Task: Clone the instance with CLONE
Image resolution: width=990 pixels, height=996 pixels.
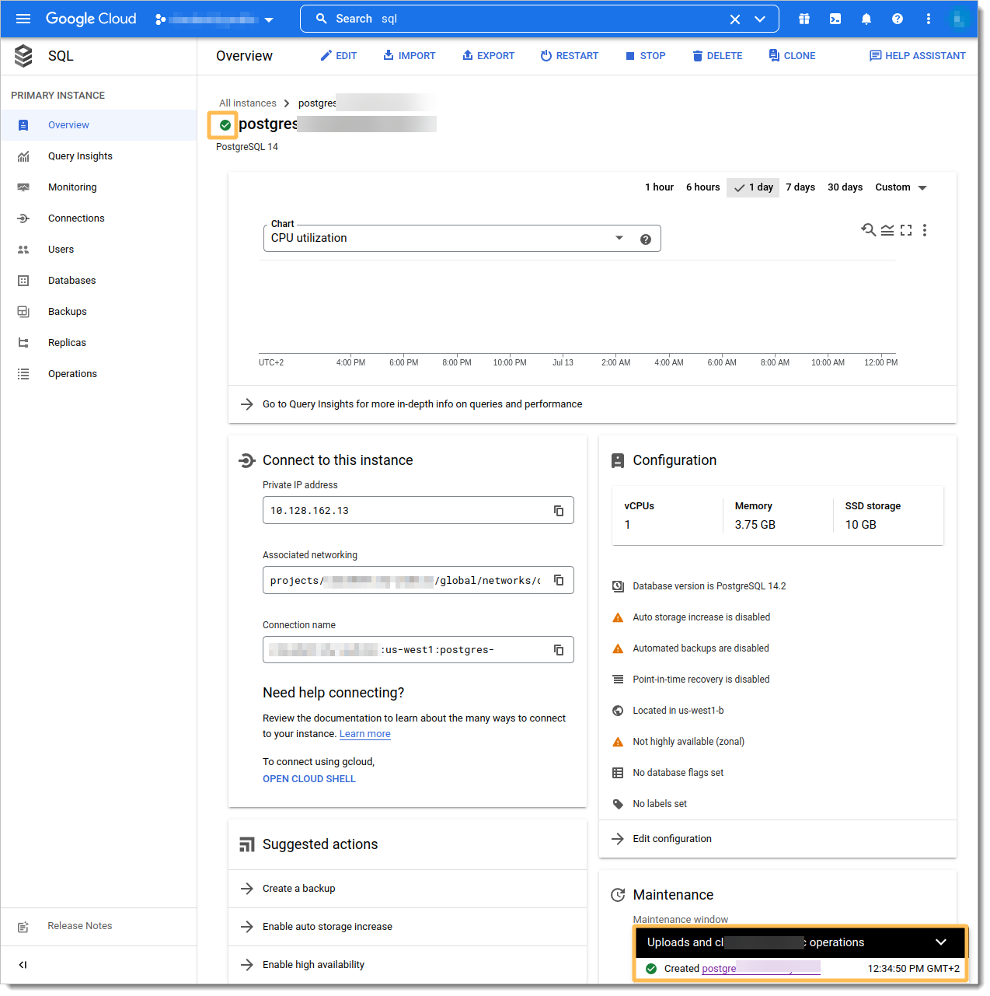Action: [792, 56]
